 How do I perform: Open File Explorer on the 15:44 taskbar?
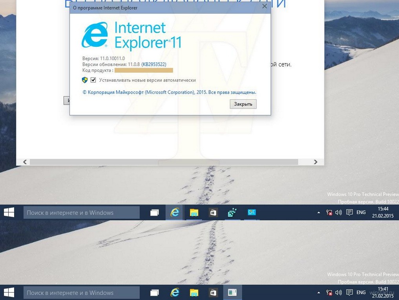pyautogui.click(x=194, y=212)
